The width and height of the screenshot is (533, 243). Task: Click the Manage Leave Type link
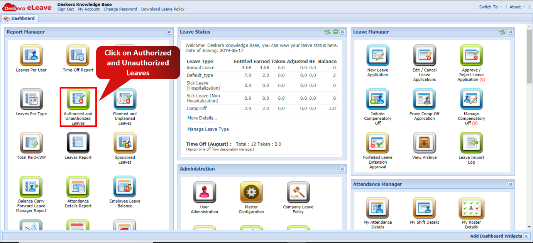(x=208, y=129)
